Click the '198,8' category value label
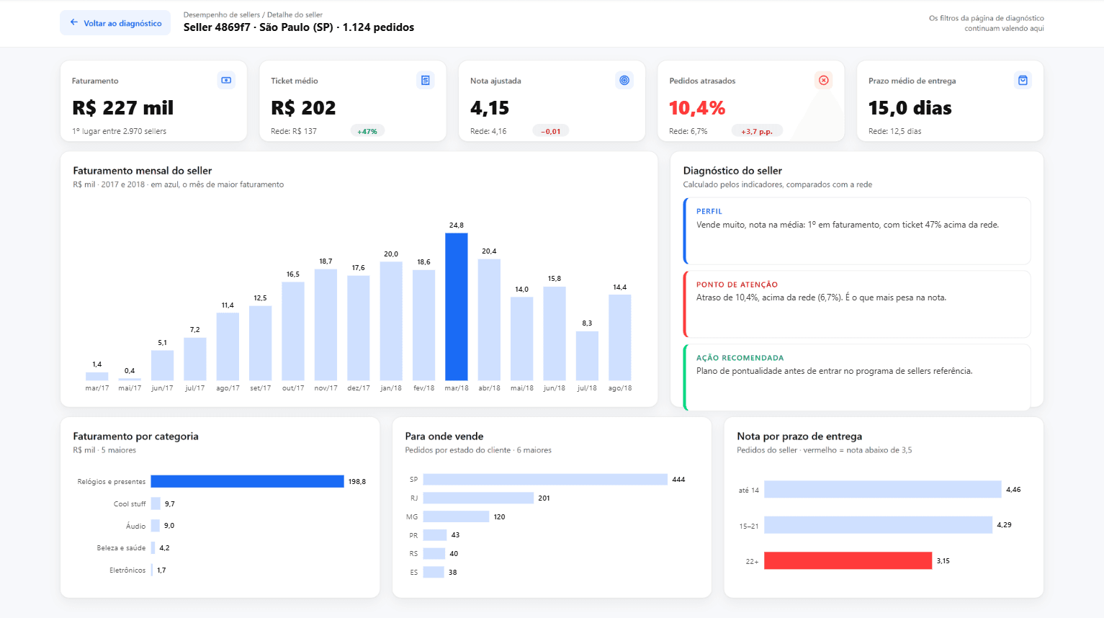 point(357,482)
